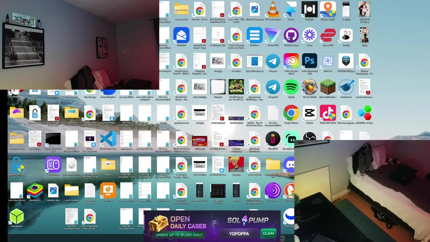Open the iMyFone AnyTo shortcut
The height and width of the screenshot is (242, 430).
(328, 9)
